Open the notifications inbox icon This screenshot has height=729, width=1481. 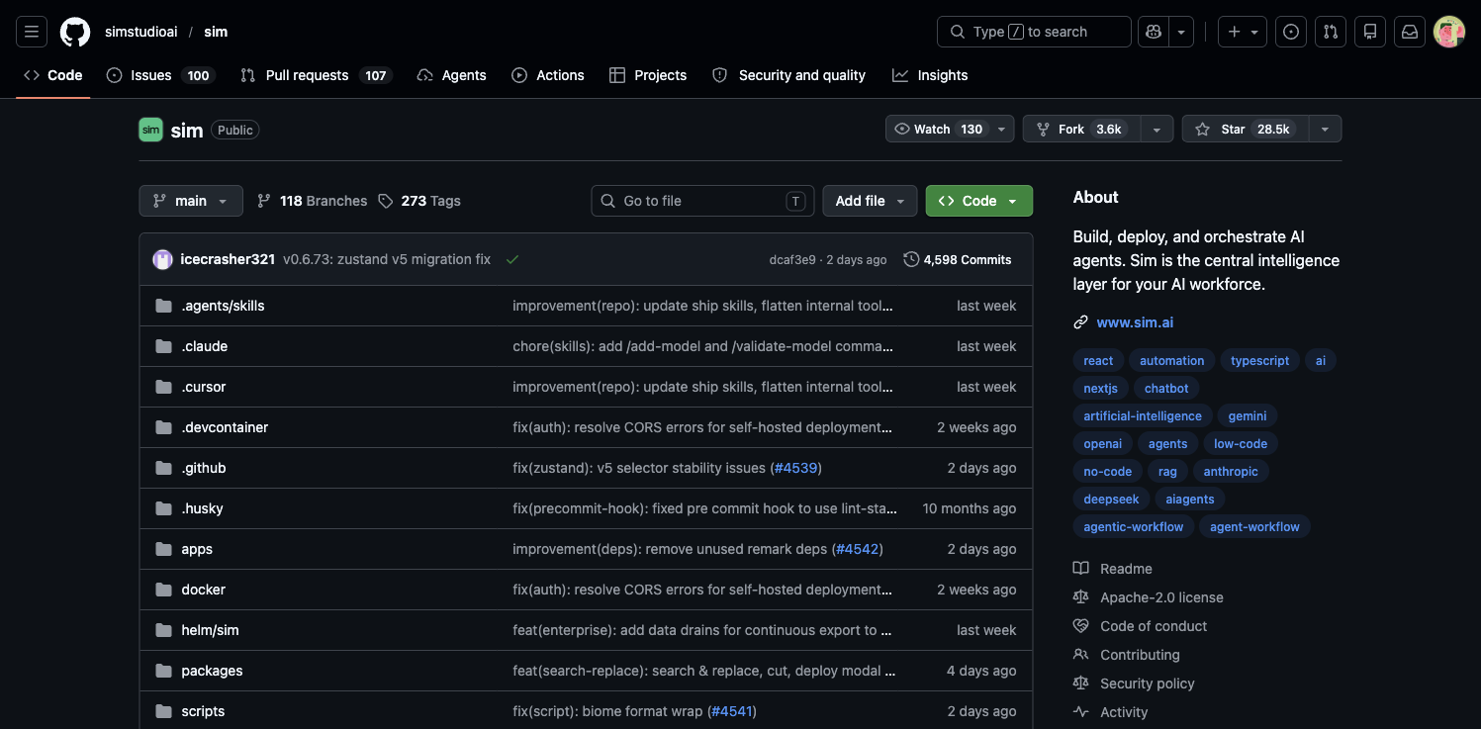coord(1410,32)
